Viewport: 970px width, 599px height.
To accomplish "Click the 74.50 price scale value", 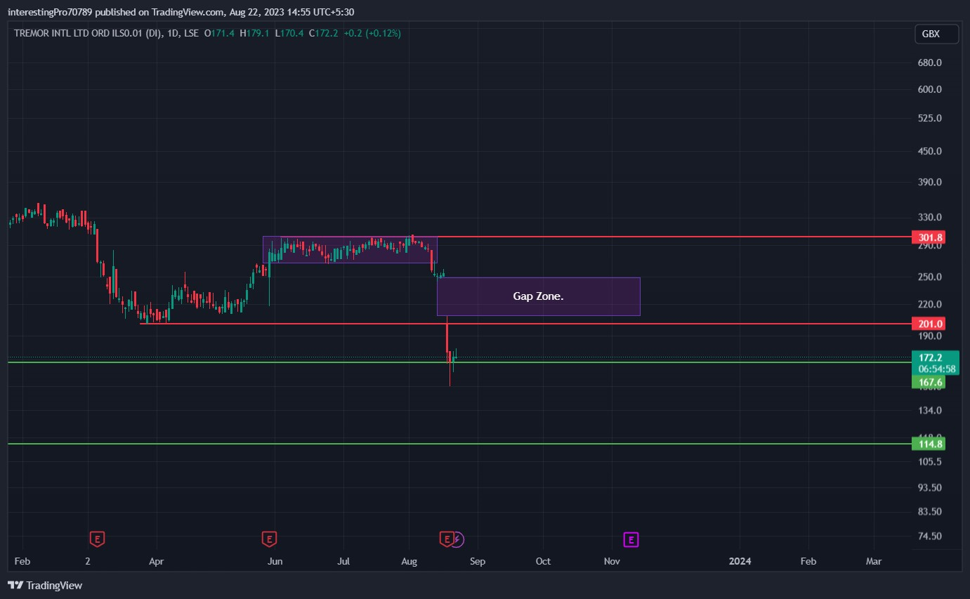I will pyautogui.click(x=930, y=536).
